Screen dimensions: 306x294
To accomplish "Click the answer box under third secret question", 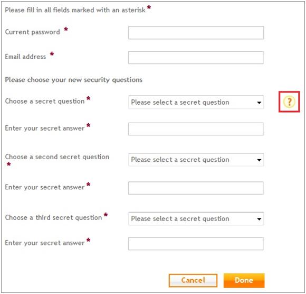I will point(196,244).
